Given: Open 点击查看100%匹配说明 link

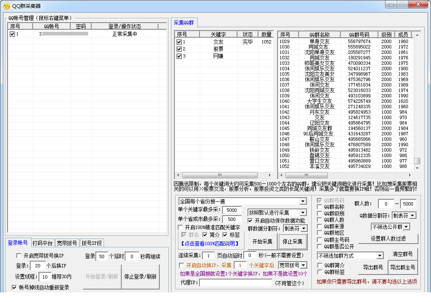Looking at the screenshot, I should [x=210, y=244].
